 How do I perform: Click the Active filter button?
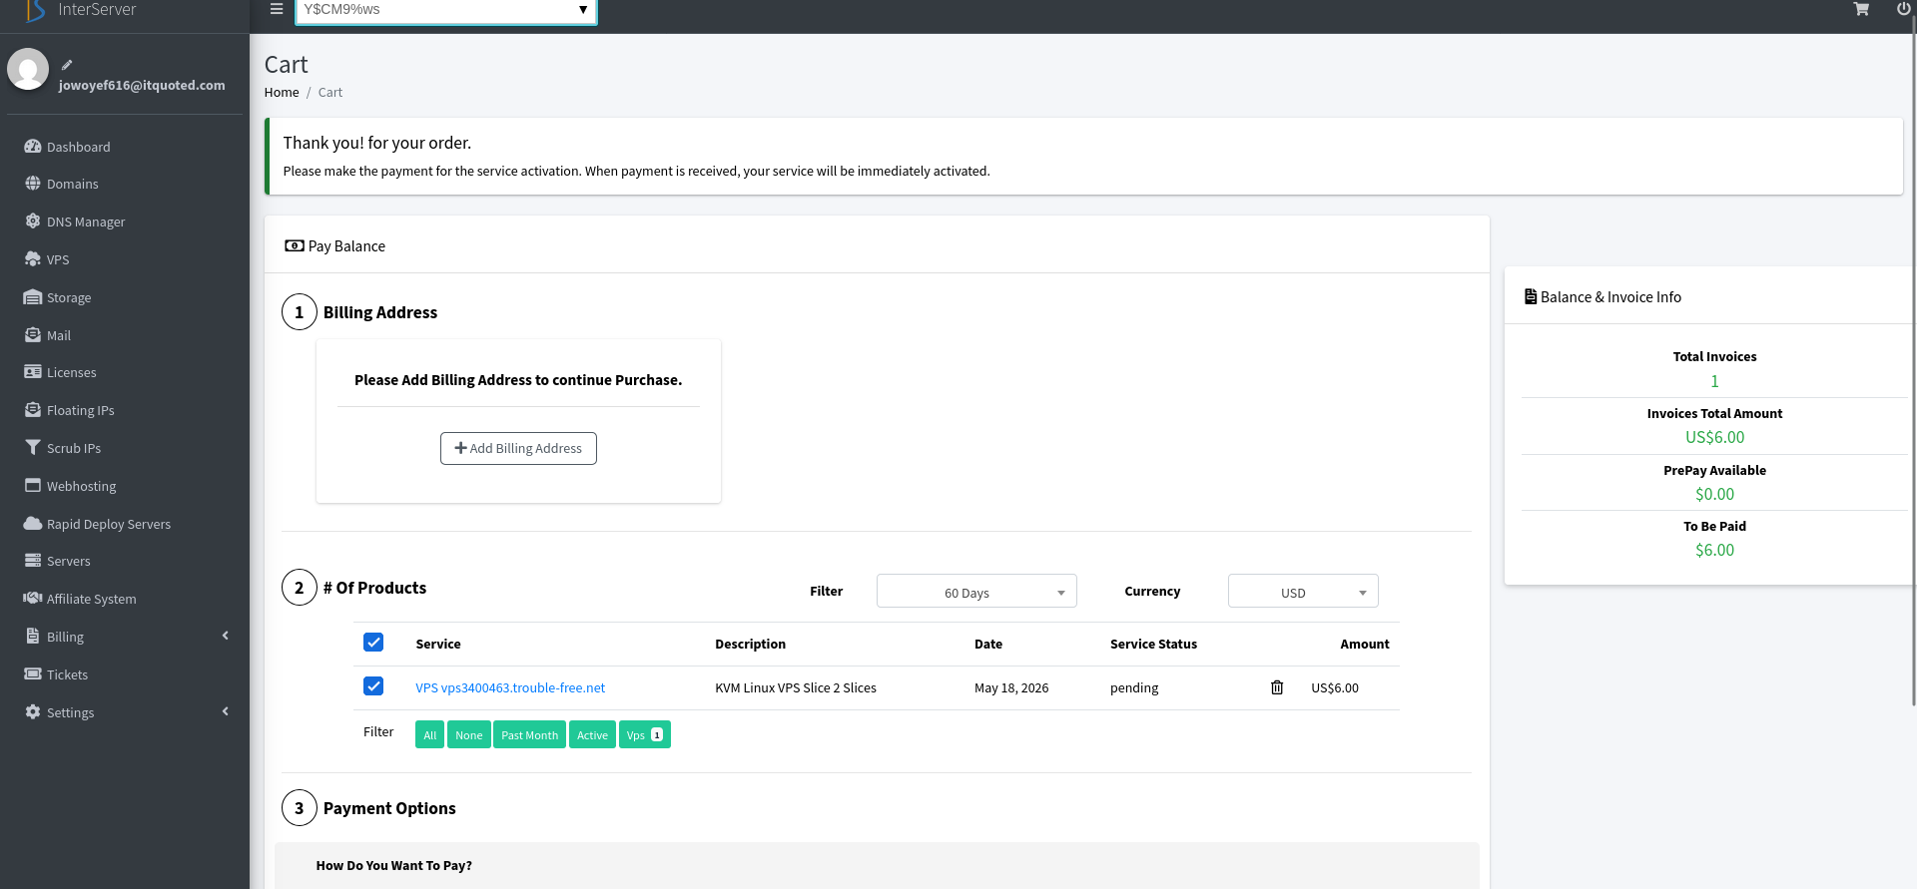click(592, 734)
